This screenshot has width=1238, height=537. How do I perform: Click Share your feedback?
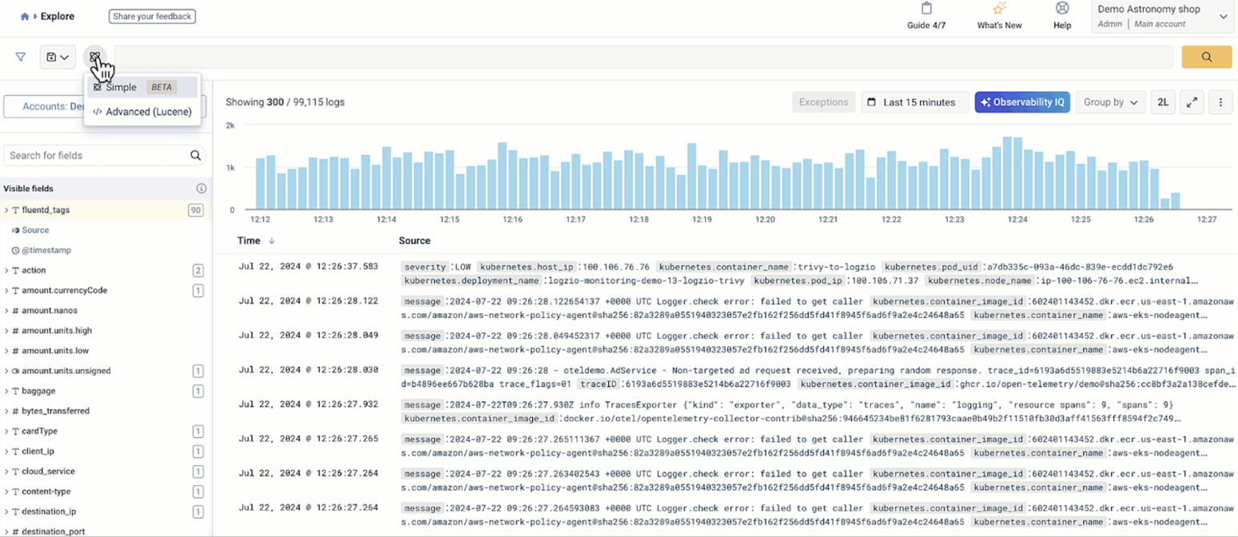coord(152,16)
